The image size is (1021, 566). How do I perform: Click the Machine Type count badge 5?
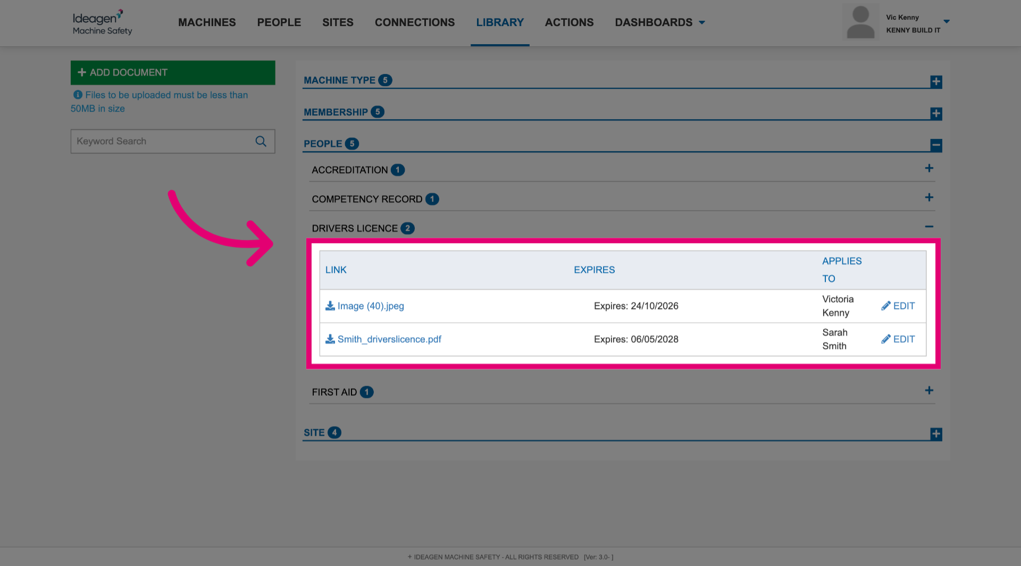(x=385, y=80)
